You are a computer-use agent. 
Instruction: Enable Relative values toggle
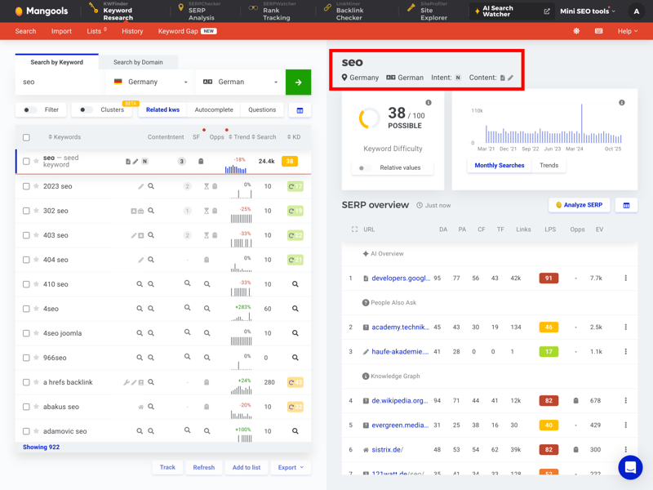[x=365, y=167]
